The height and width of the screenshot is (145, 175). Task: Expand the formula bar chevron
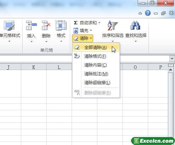(x=172, y=58)
